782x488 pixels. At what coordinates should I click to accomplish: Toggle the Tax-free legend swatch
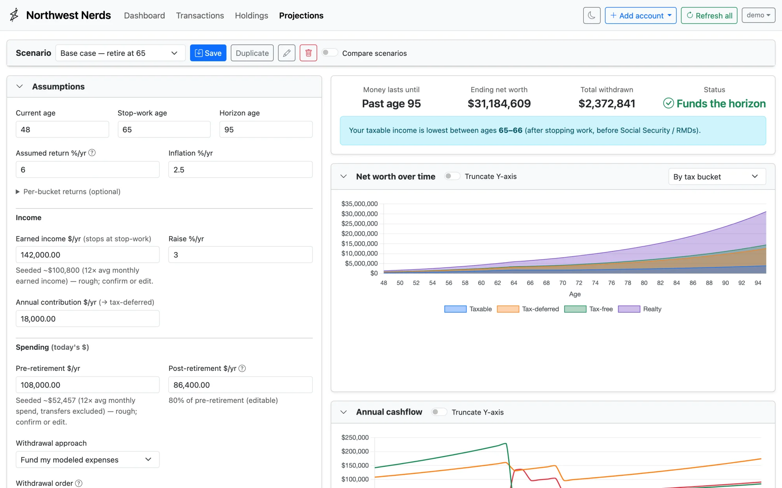(x=575, y=309)
